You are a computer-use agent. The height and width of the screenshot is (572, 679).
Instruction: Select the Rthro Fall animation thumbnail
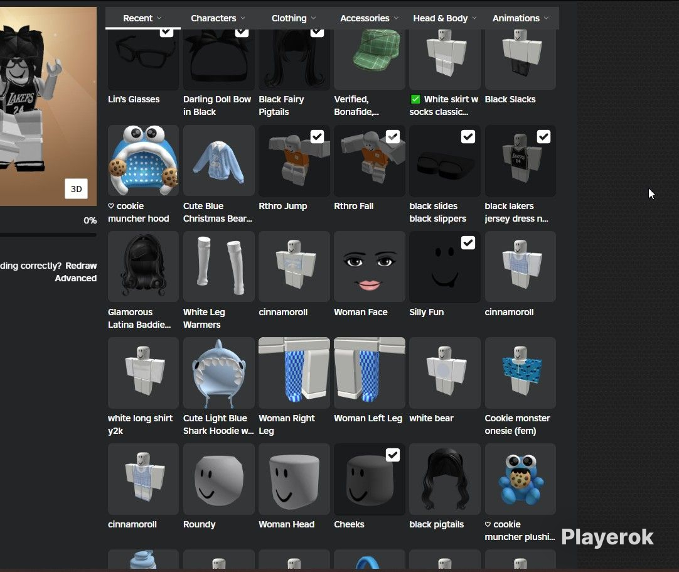(370, 161)
